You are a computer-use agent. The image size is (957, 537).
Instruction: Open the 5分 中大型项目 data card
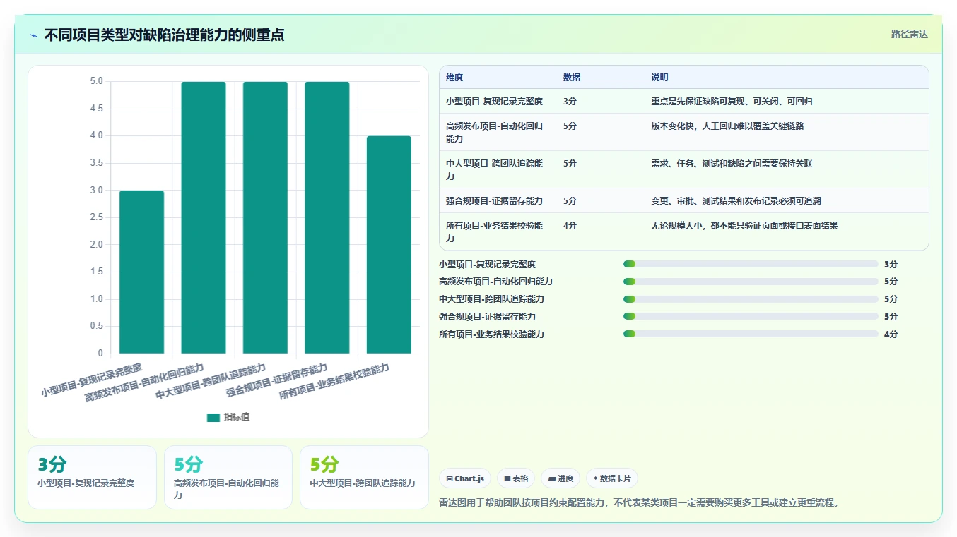364,477
